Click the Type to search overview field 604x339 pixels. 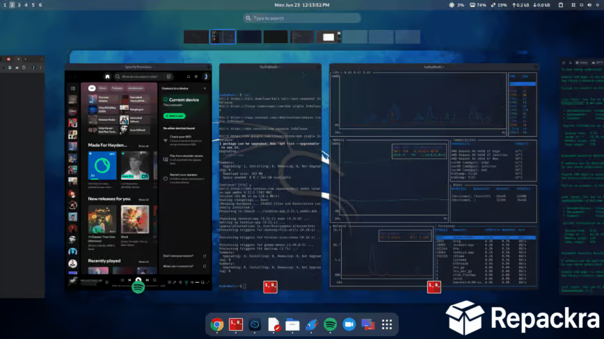point(302,18)
